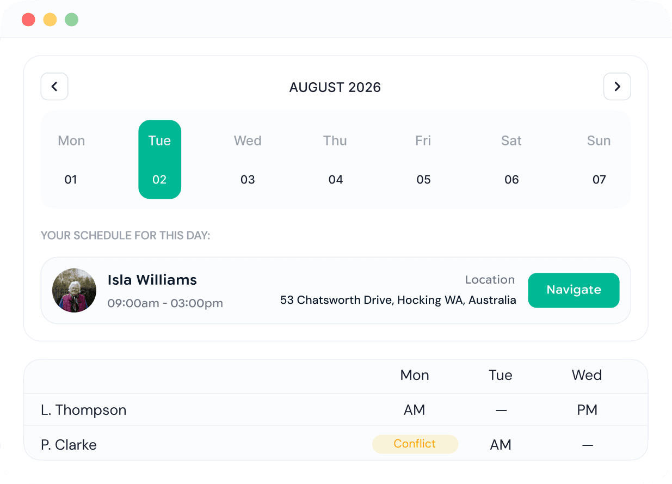Screen dimensions: 672x484
Task: Click P. Clarke's Tuesday AM cell
Action: point(501,445)
